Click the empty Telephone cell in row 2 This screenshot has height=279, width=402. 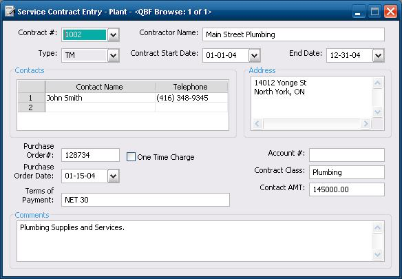point(191,107)
